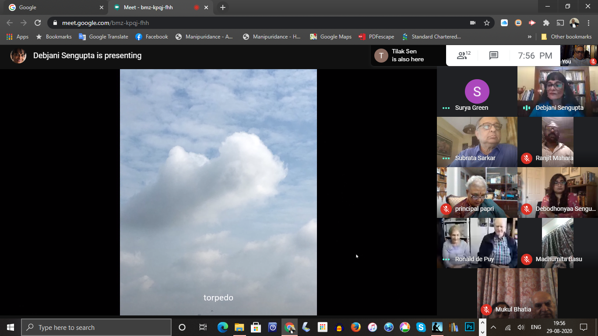Open a new browser tab
This screenshot has height=336, width=598.
(223, 7)
